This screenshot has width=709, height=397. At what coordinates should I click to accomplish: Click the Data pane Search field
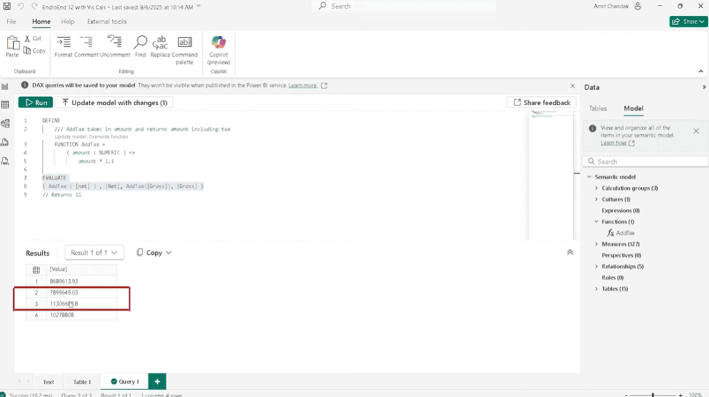[x=645, y=161]
